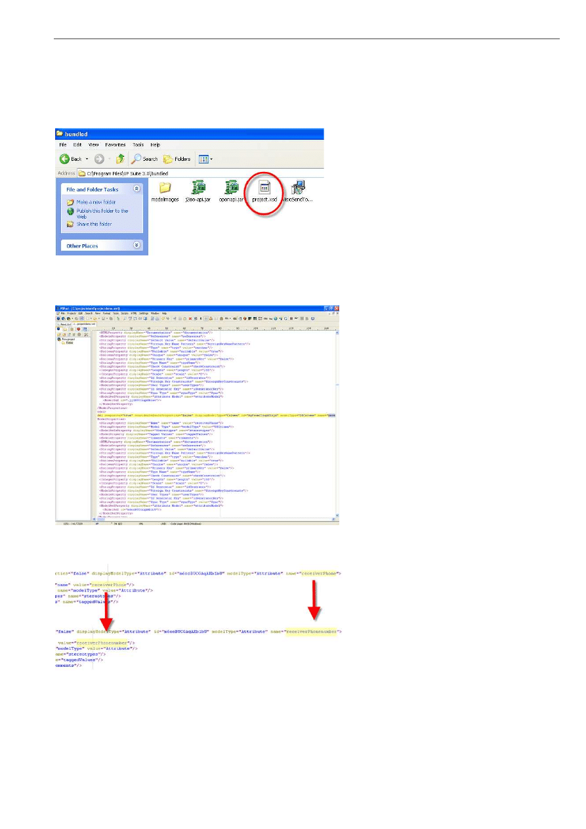586x829 pixels.
Task: Open the Back button history dropdown arrow
Action: pyautogui.click(x=86, y=159)
